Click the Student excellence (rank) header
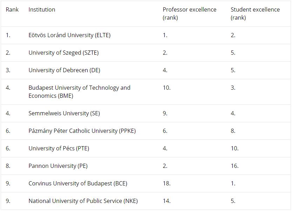Image resolution: width=292 pixels, height=211 pixels. click(x=255, y=14)
